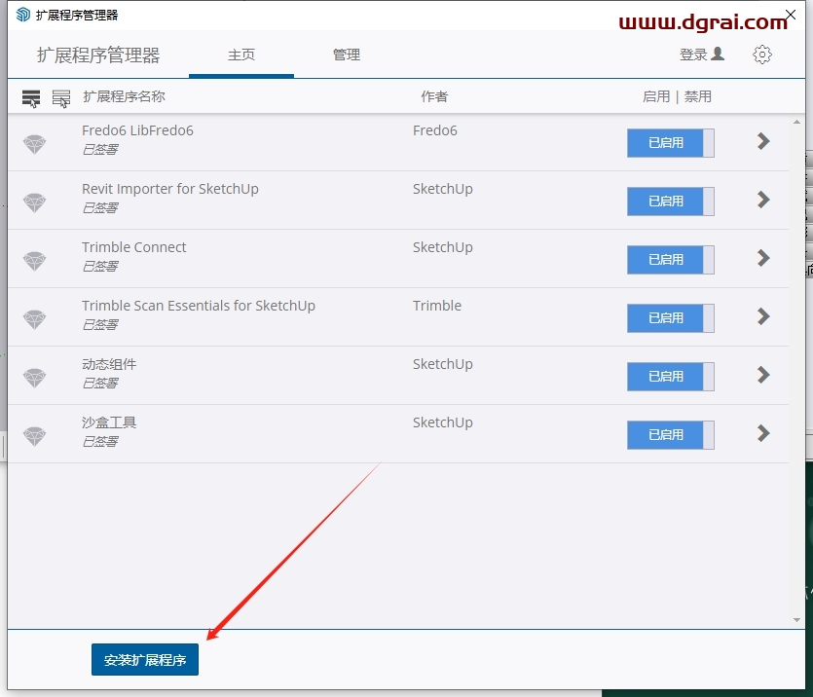
Task: Click gem icon beside 动态组件
Action: 35,378
